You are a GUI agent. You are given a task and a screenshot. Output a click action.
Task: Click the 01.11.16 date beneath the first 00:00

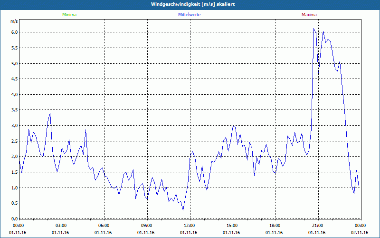pos(18,233)
